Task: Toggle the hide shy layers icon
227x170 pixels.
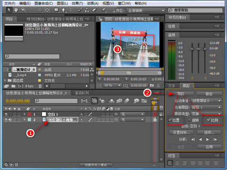Action: (111, 101)
